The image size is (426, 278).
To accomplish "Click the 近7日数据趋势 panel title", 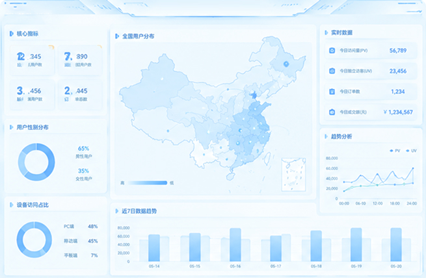I will (139, 211).
